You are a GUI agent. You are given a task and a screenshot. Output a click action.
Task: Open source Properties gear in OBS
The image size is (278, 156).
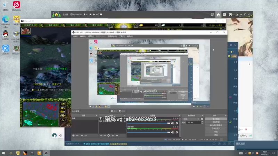114,111
